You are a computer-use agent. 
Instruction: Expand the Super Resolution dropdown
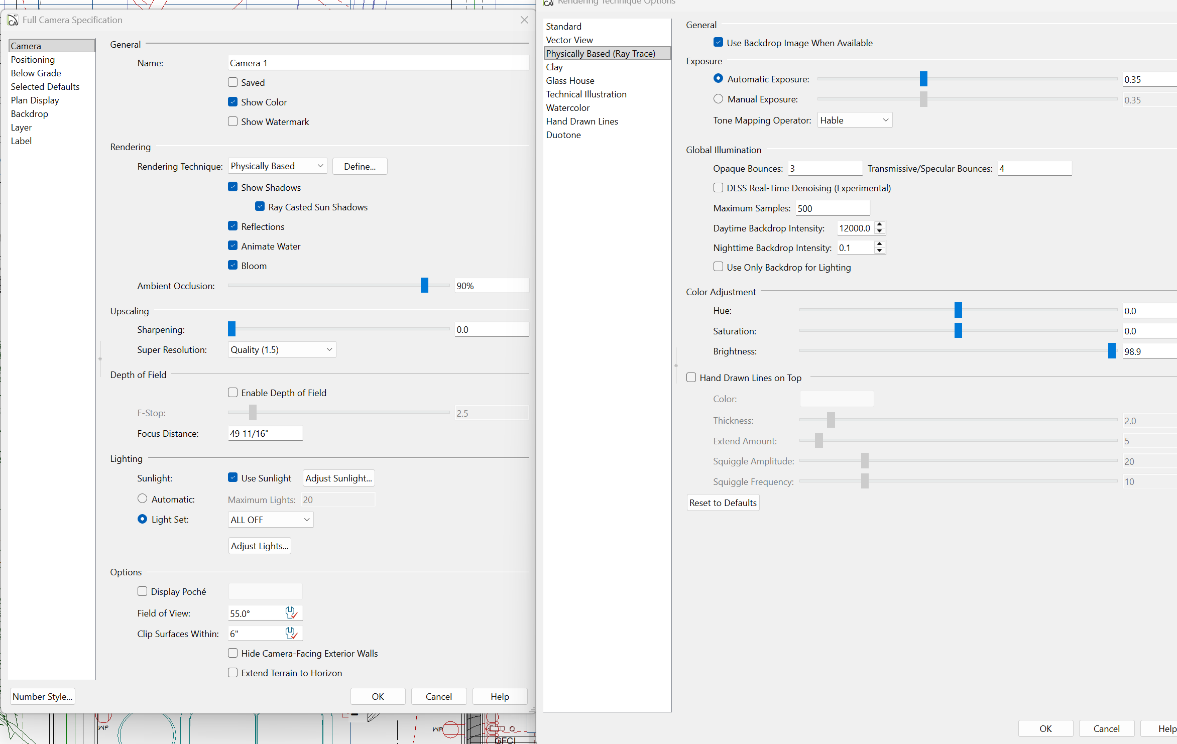282,349
